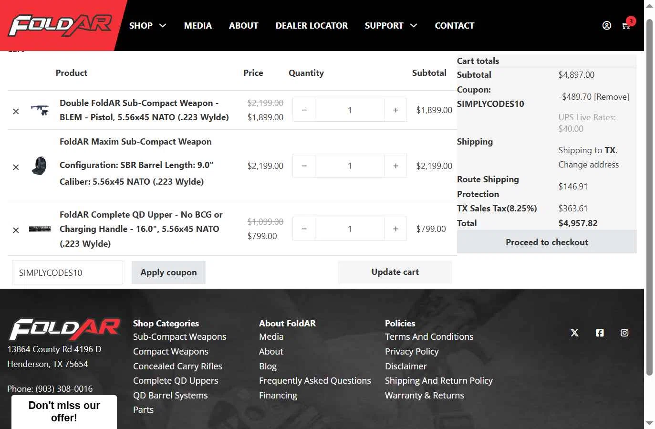This screenshot has width=655, height=429.
Task: Open Double FoldAR Sub-Compact Weapon thumbnail
Action: [x=40, y=110]
